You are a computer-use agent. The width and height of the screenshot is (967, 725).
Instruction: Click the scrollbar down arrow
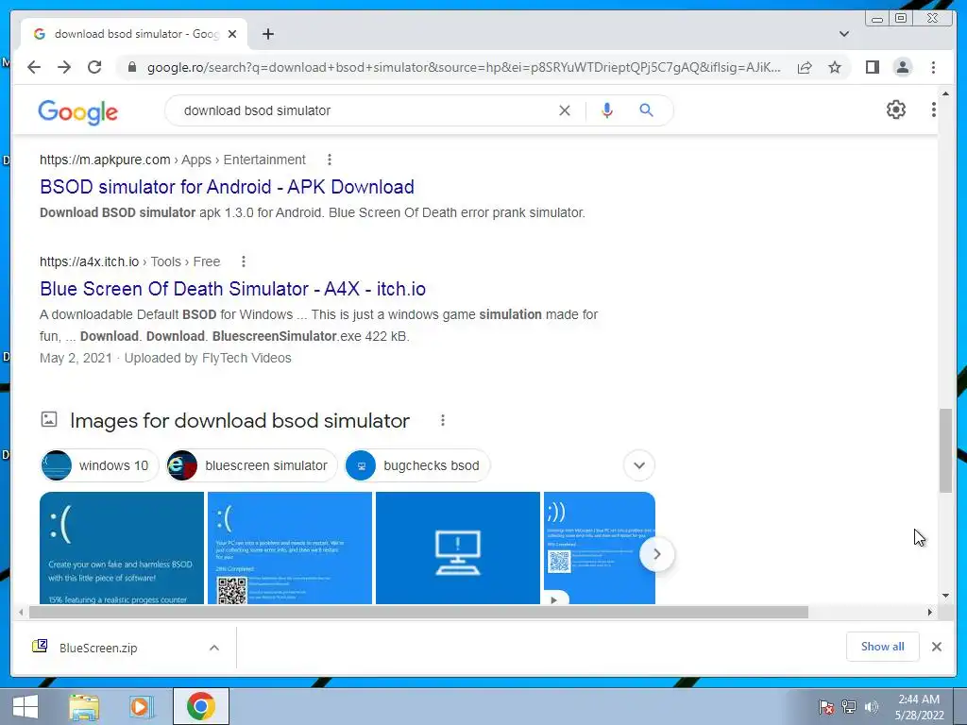pos(945,596)
